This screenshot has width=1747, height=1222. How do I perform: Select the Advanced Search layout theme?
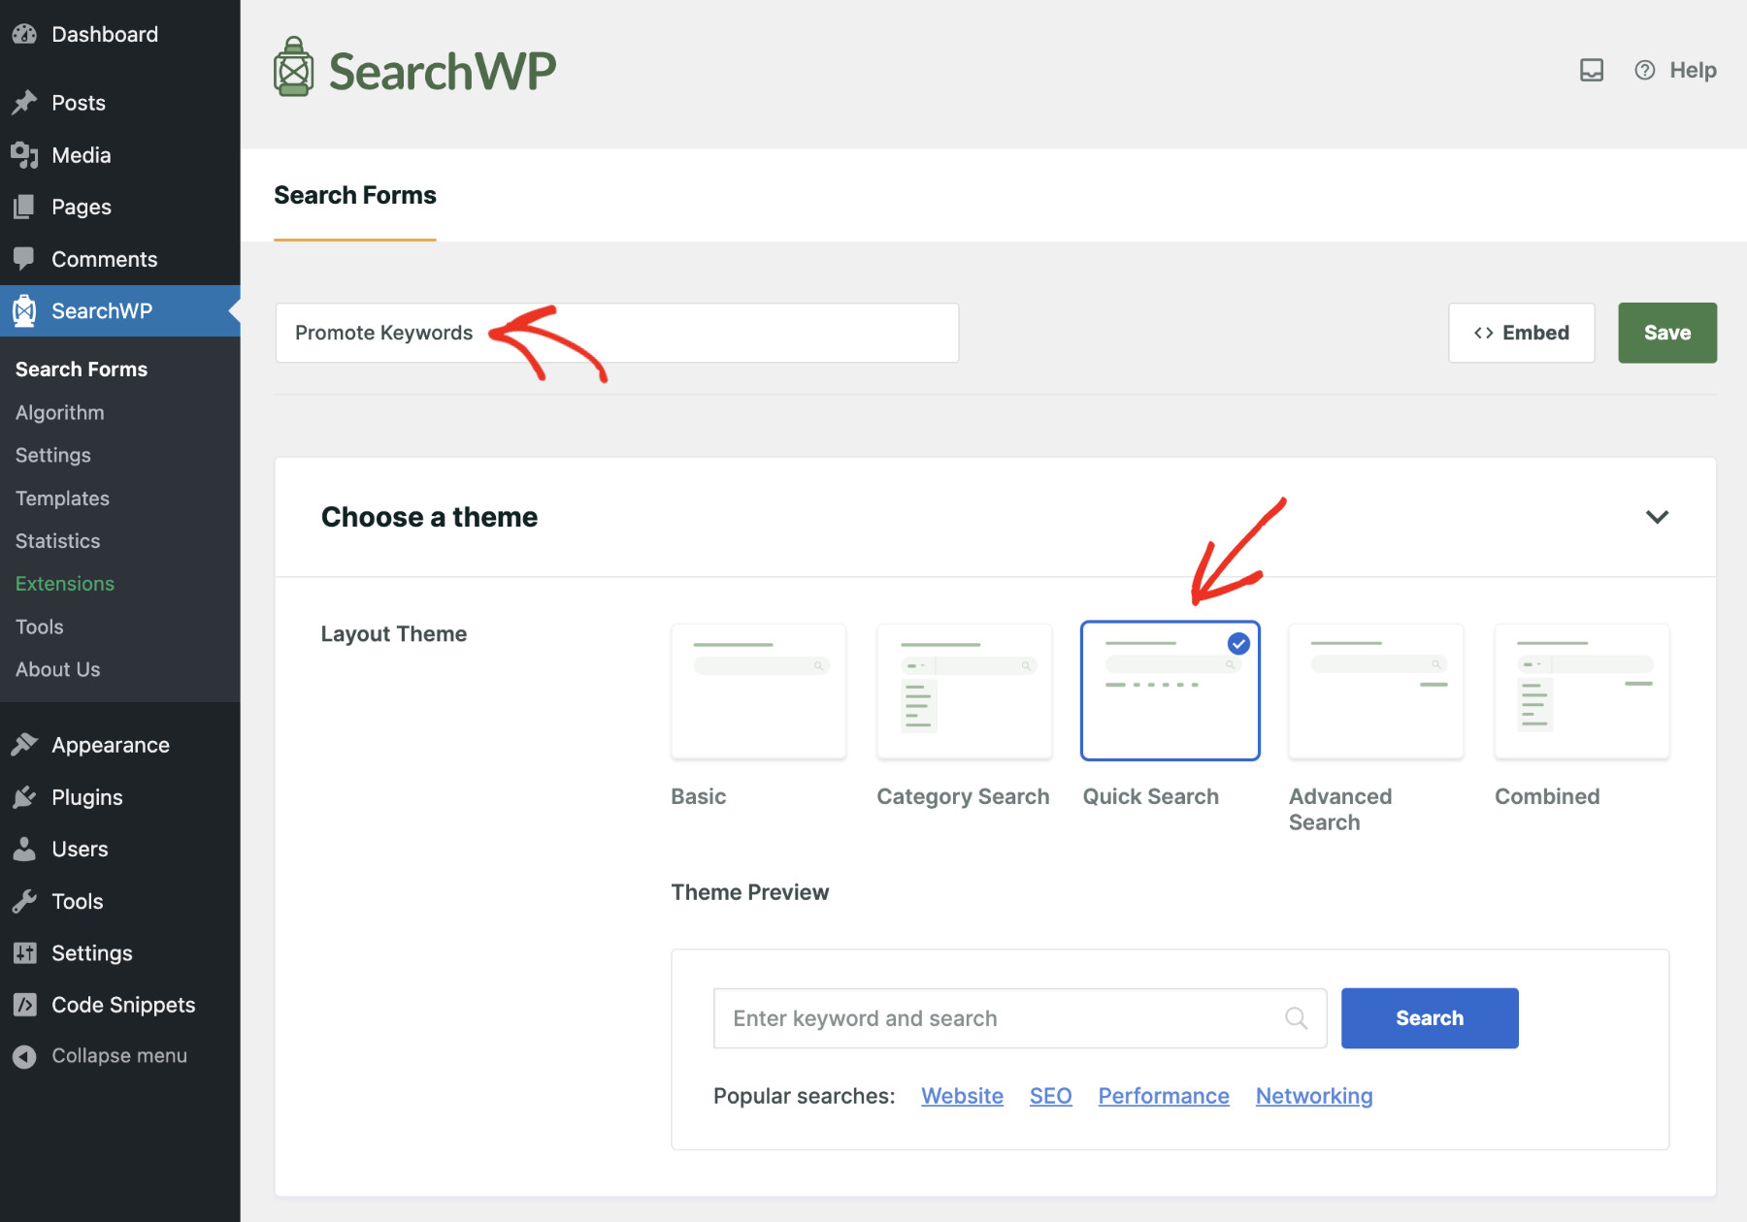1376,691
